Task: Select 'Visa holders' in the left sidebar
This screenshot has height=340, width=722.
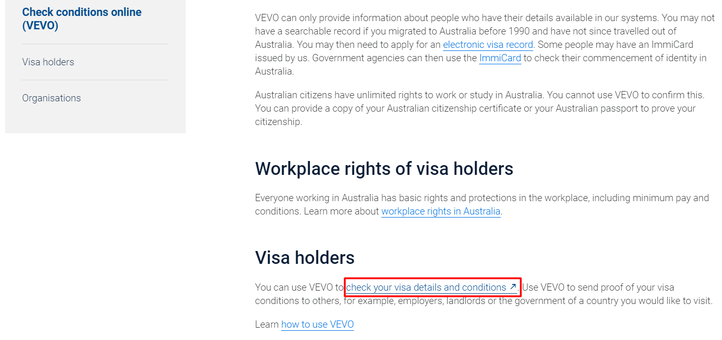Action: [48, 62]
